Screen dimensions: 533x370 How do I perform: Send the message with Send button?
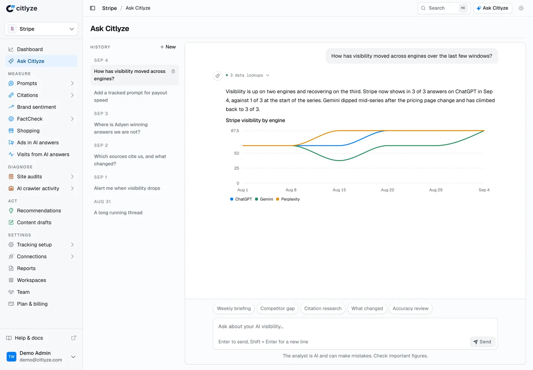(x=483, y=342)
